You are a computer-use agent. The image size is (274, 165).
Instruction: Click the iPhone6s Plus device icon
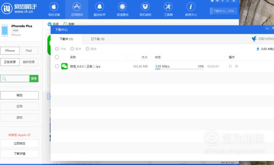click(x=5, y=30)
